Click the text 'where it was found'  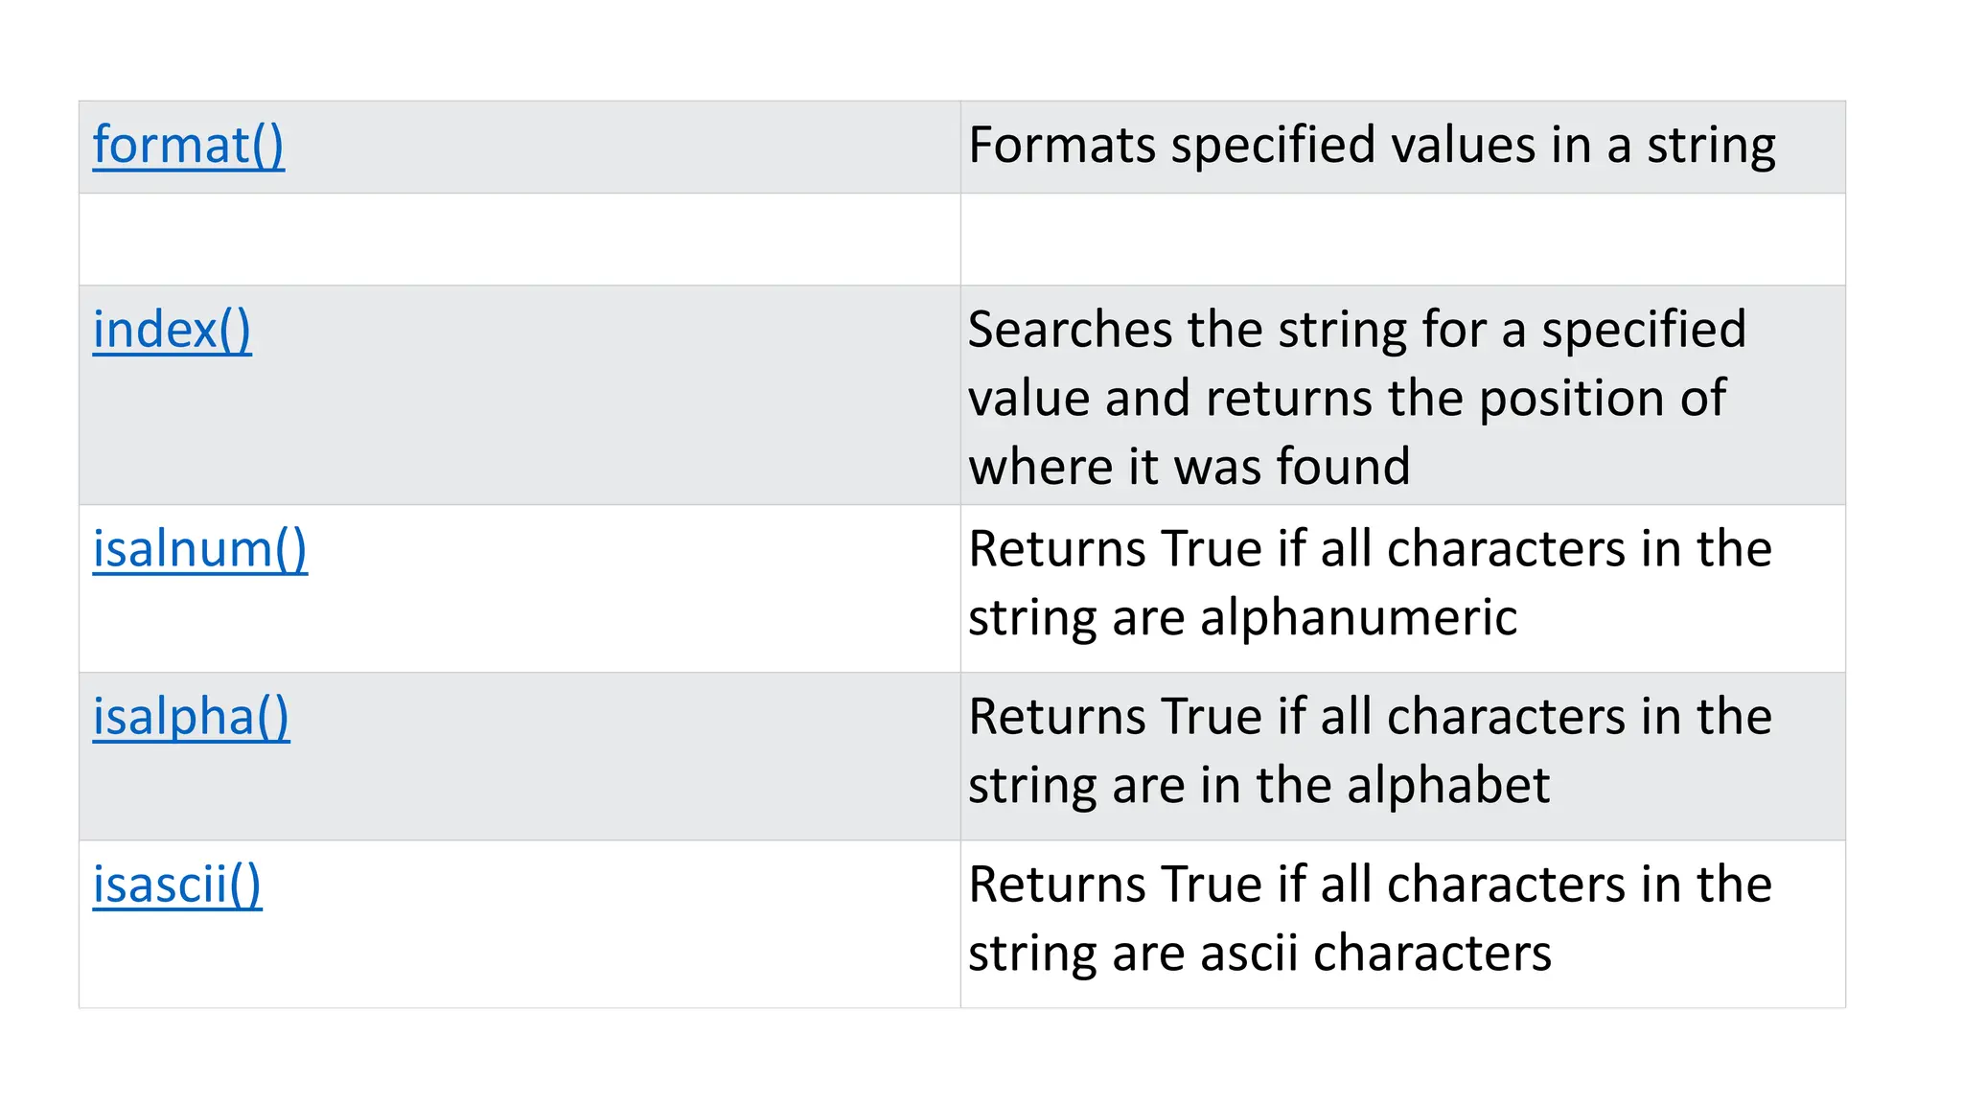tap(1189, 468)
